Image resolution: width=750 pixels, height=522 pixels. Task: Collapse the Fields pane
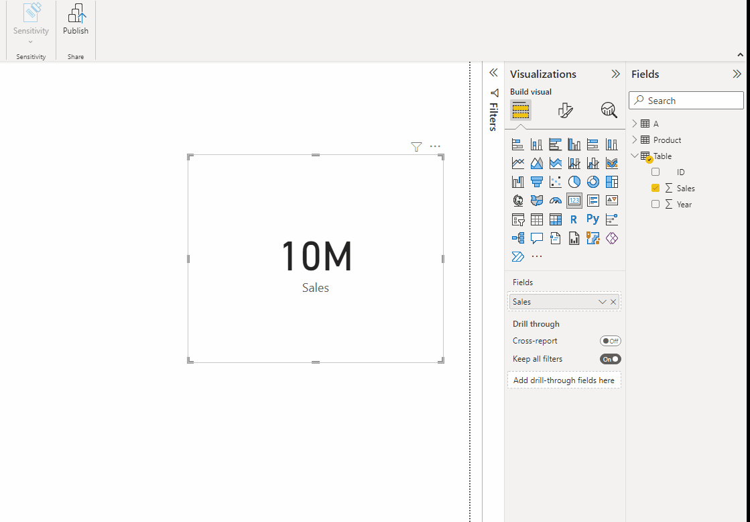coord(737,74)
